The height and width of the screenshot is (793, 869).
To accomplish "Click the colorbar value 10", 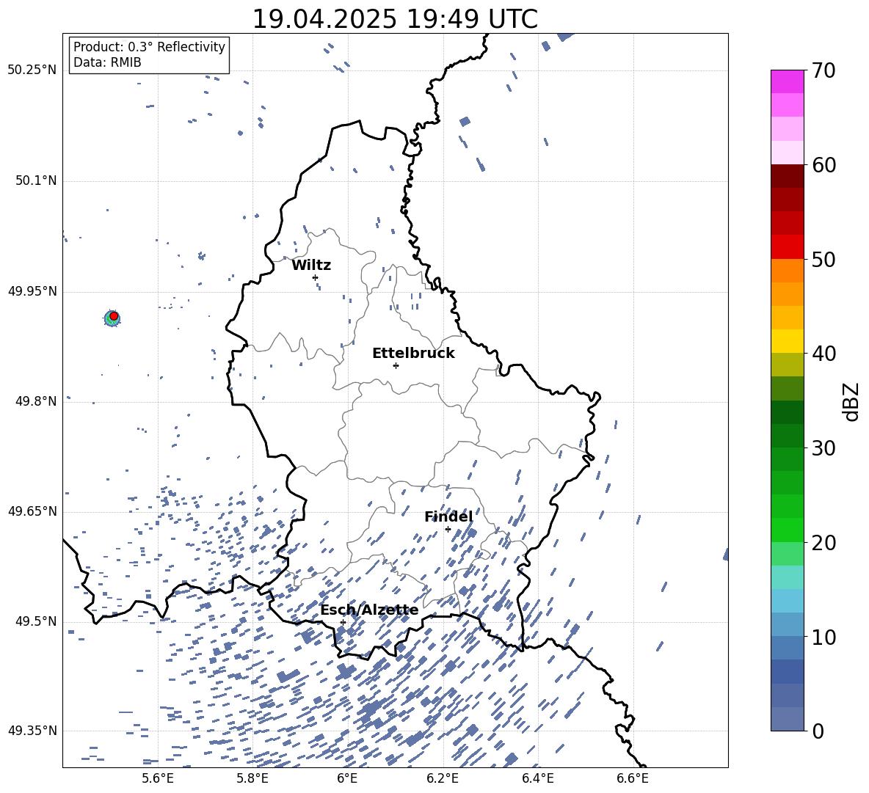I will pos(824,637).
